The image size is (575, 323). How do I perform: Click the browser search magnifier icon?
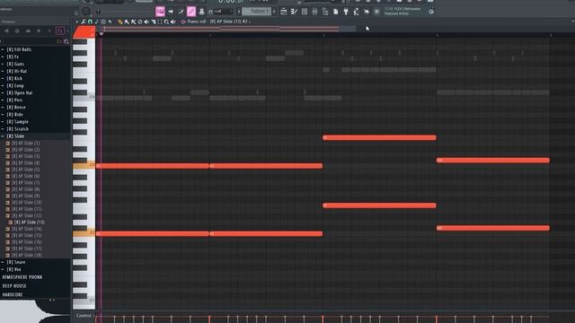click(66, 42)
